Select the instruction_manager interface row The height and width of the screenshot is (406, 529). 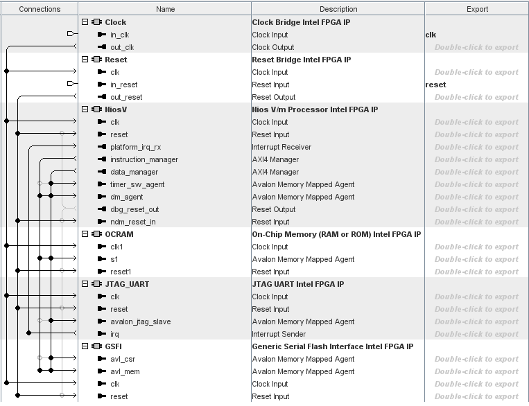[144, 159]
